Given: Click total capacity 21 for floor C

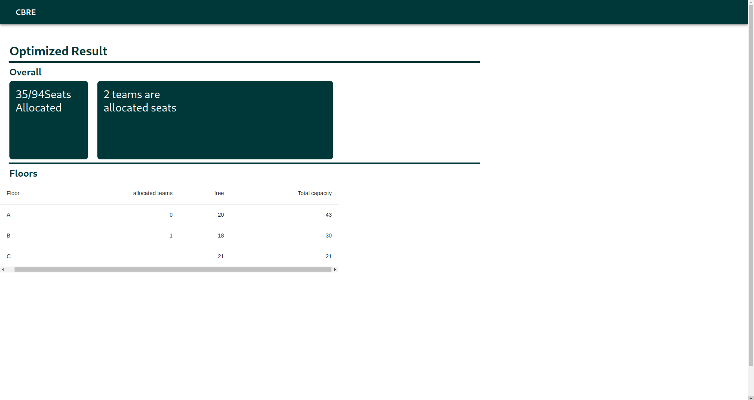Looking at the screenshot, I should click(329, 256).
